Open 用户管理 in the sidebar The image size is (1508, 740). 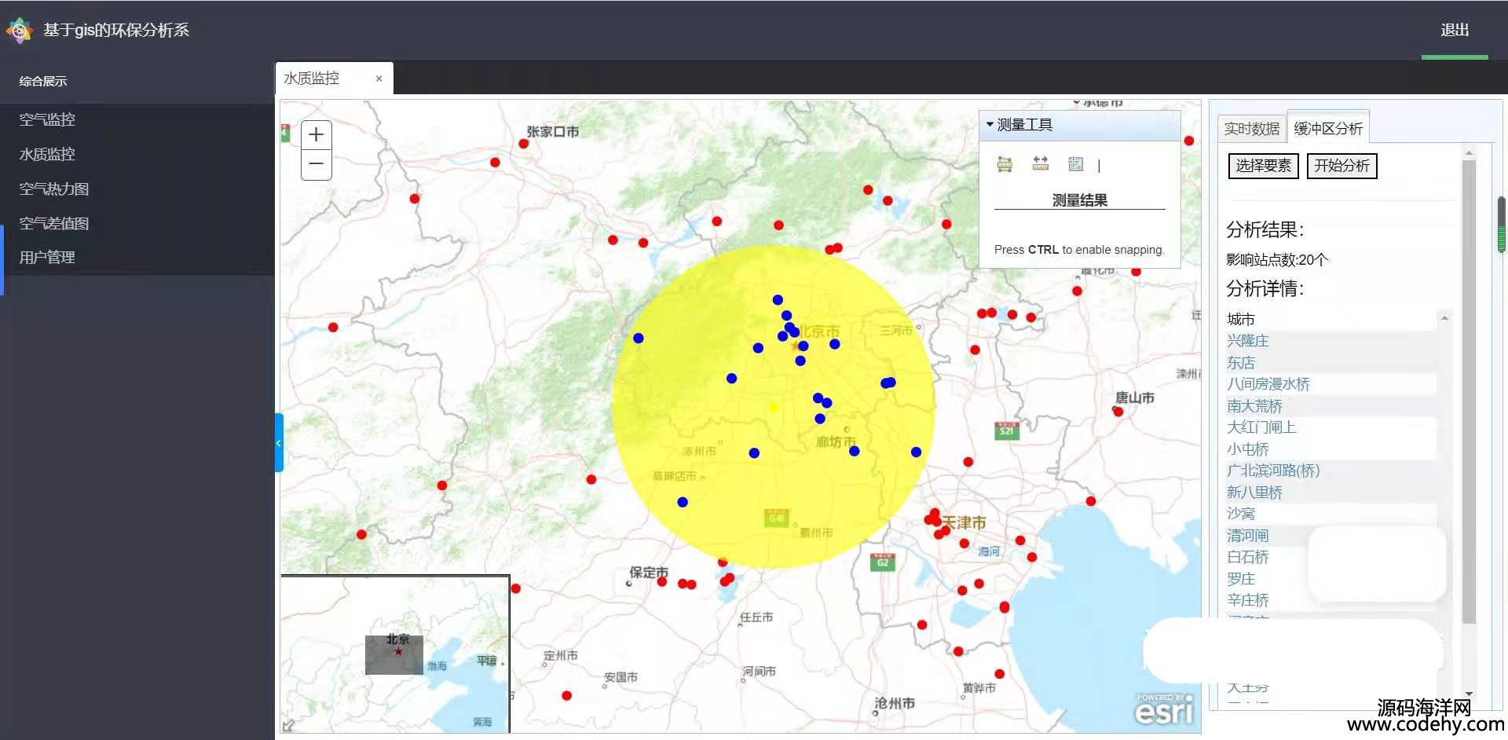pyautogui.click(x=47, y=257)
